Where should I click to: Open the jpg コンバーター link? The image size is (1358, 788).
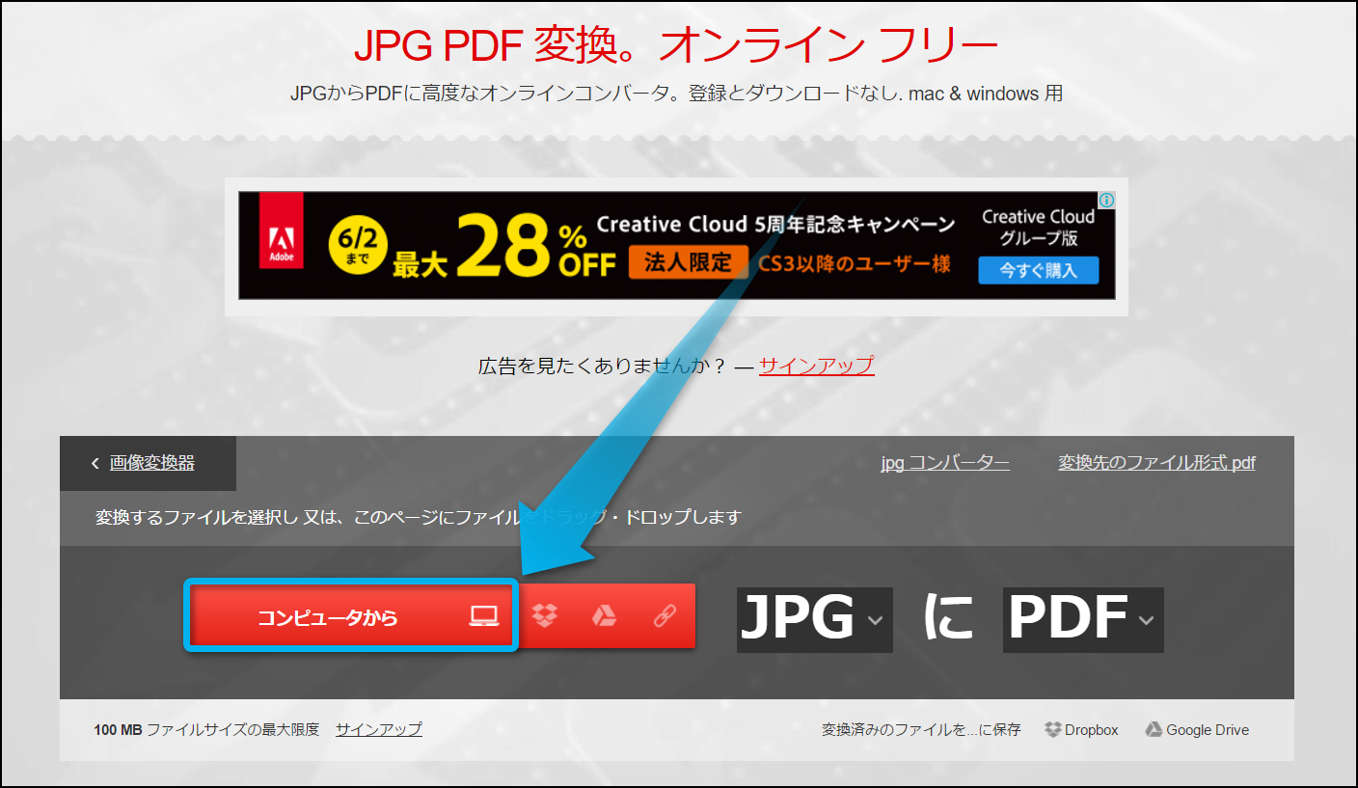point(944,463)
